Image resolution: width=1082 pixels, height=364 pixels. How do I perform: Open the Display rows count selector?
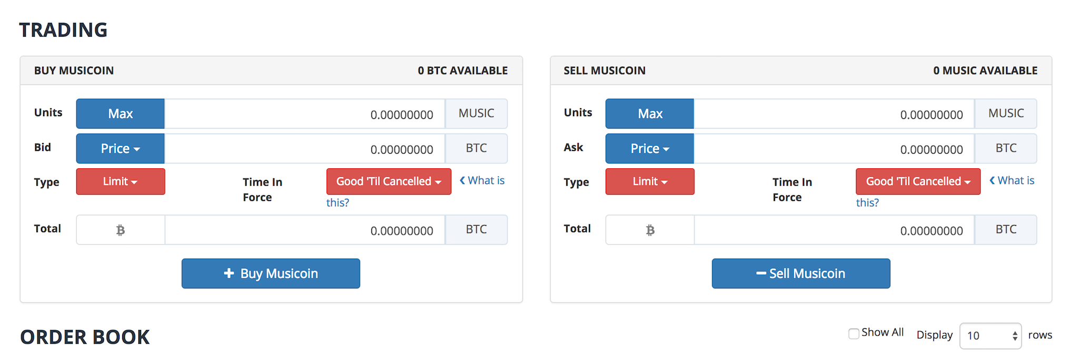990,336
